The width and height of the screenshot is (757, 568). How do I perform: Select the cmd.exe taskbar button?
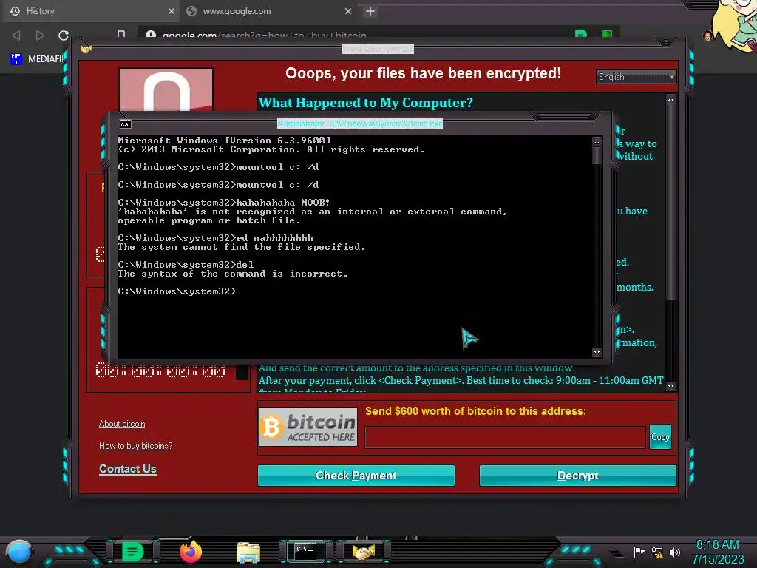[305, 551]
